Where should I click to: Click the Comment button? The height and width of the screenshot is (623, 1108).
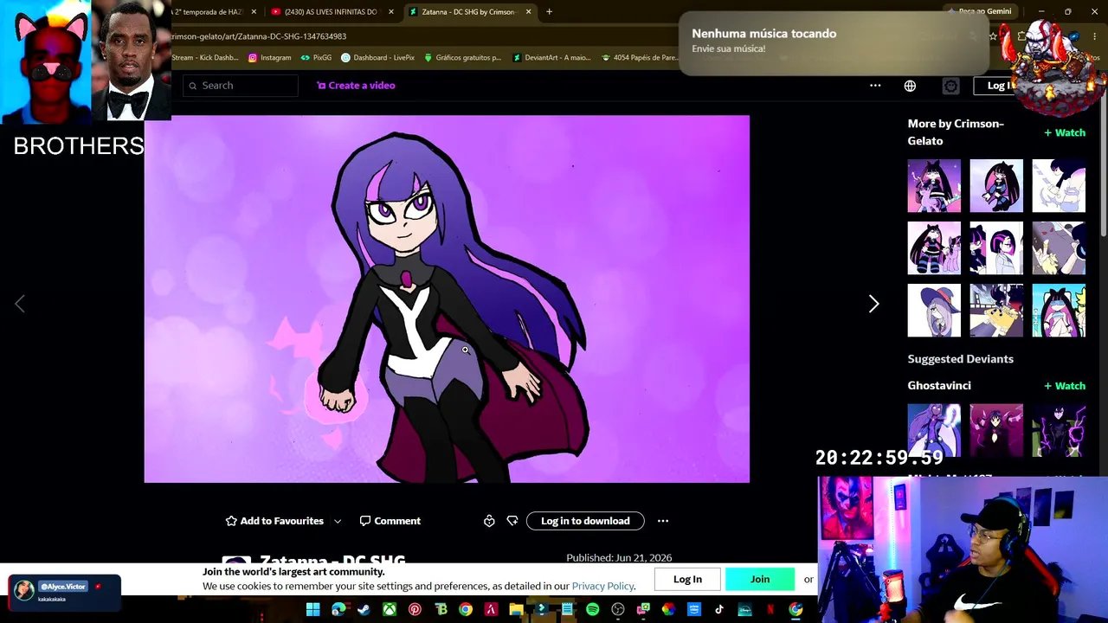(390, 521)
